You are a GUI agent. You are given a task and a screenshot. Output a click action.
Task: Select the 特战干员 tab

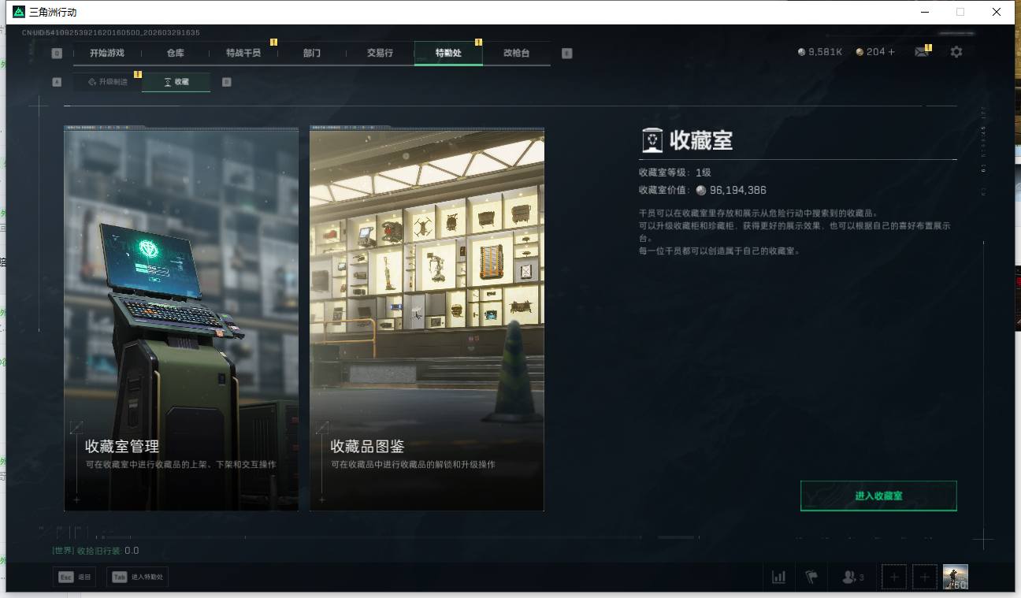243,53
